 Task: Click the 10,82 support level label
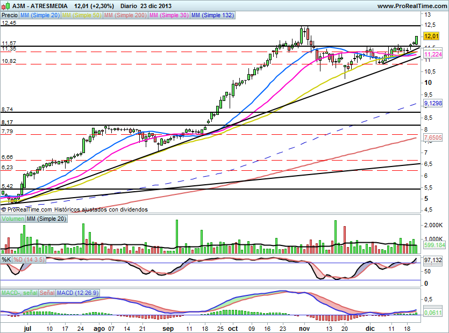[x=9, y=61]
